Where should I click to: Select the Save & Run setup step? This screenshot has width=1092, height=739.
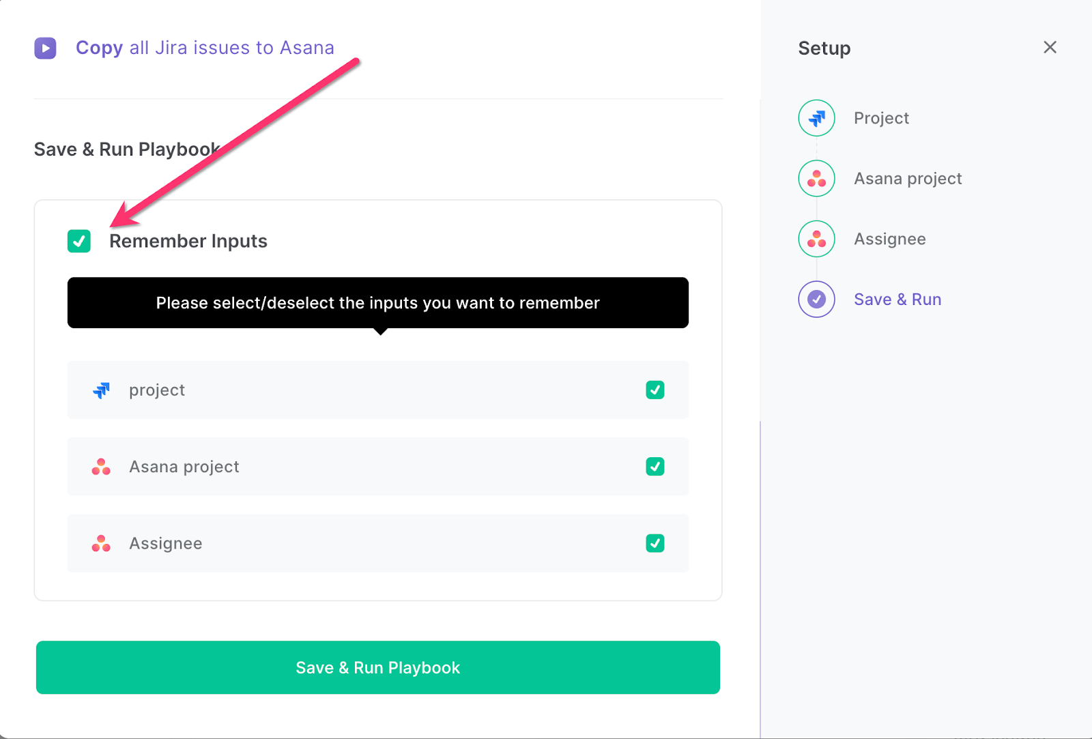click(897, 299)
